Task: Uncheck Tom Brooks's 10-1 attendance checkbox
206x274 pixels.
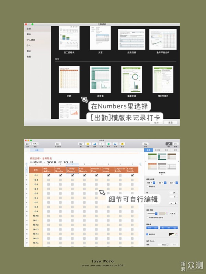Action: pos(60,175)
